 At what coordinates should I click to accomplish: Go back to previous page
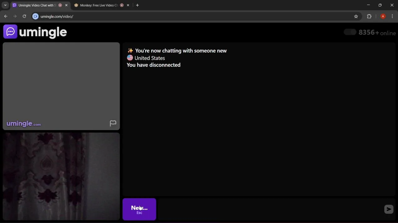pyautogui.click(x=6, y=16)
